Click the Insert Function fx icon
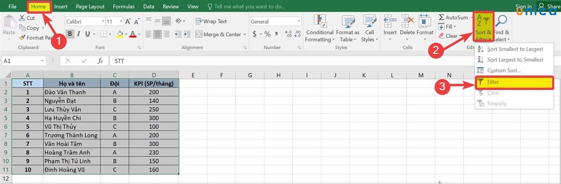 click(100, 61)
